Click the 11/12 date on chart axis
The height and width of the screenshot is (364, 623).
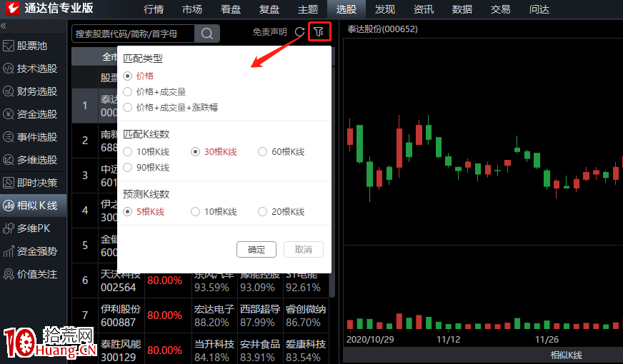(448, 340)
